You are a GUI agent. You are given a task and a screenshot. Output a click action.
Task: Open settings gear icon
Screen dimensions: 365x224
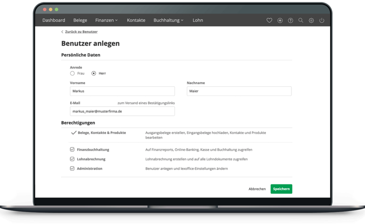pos(311,21)
